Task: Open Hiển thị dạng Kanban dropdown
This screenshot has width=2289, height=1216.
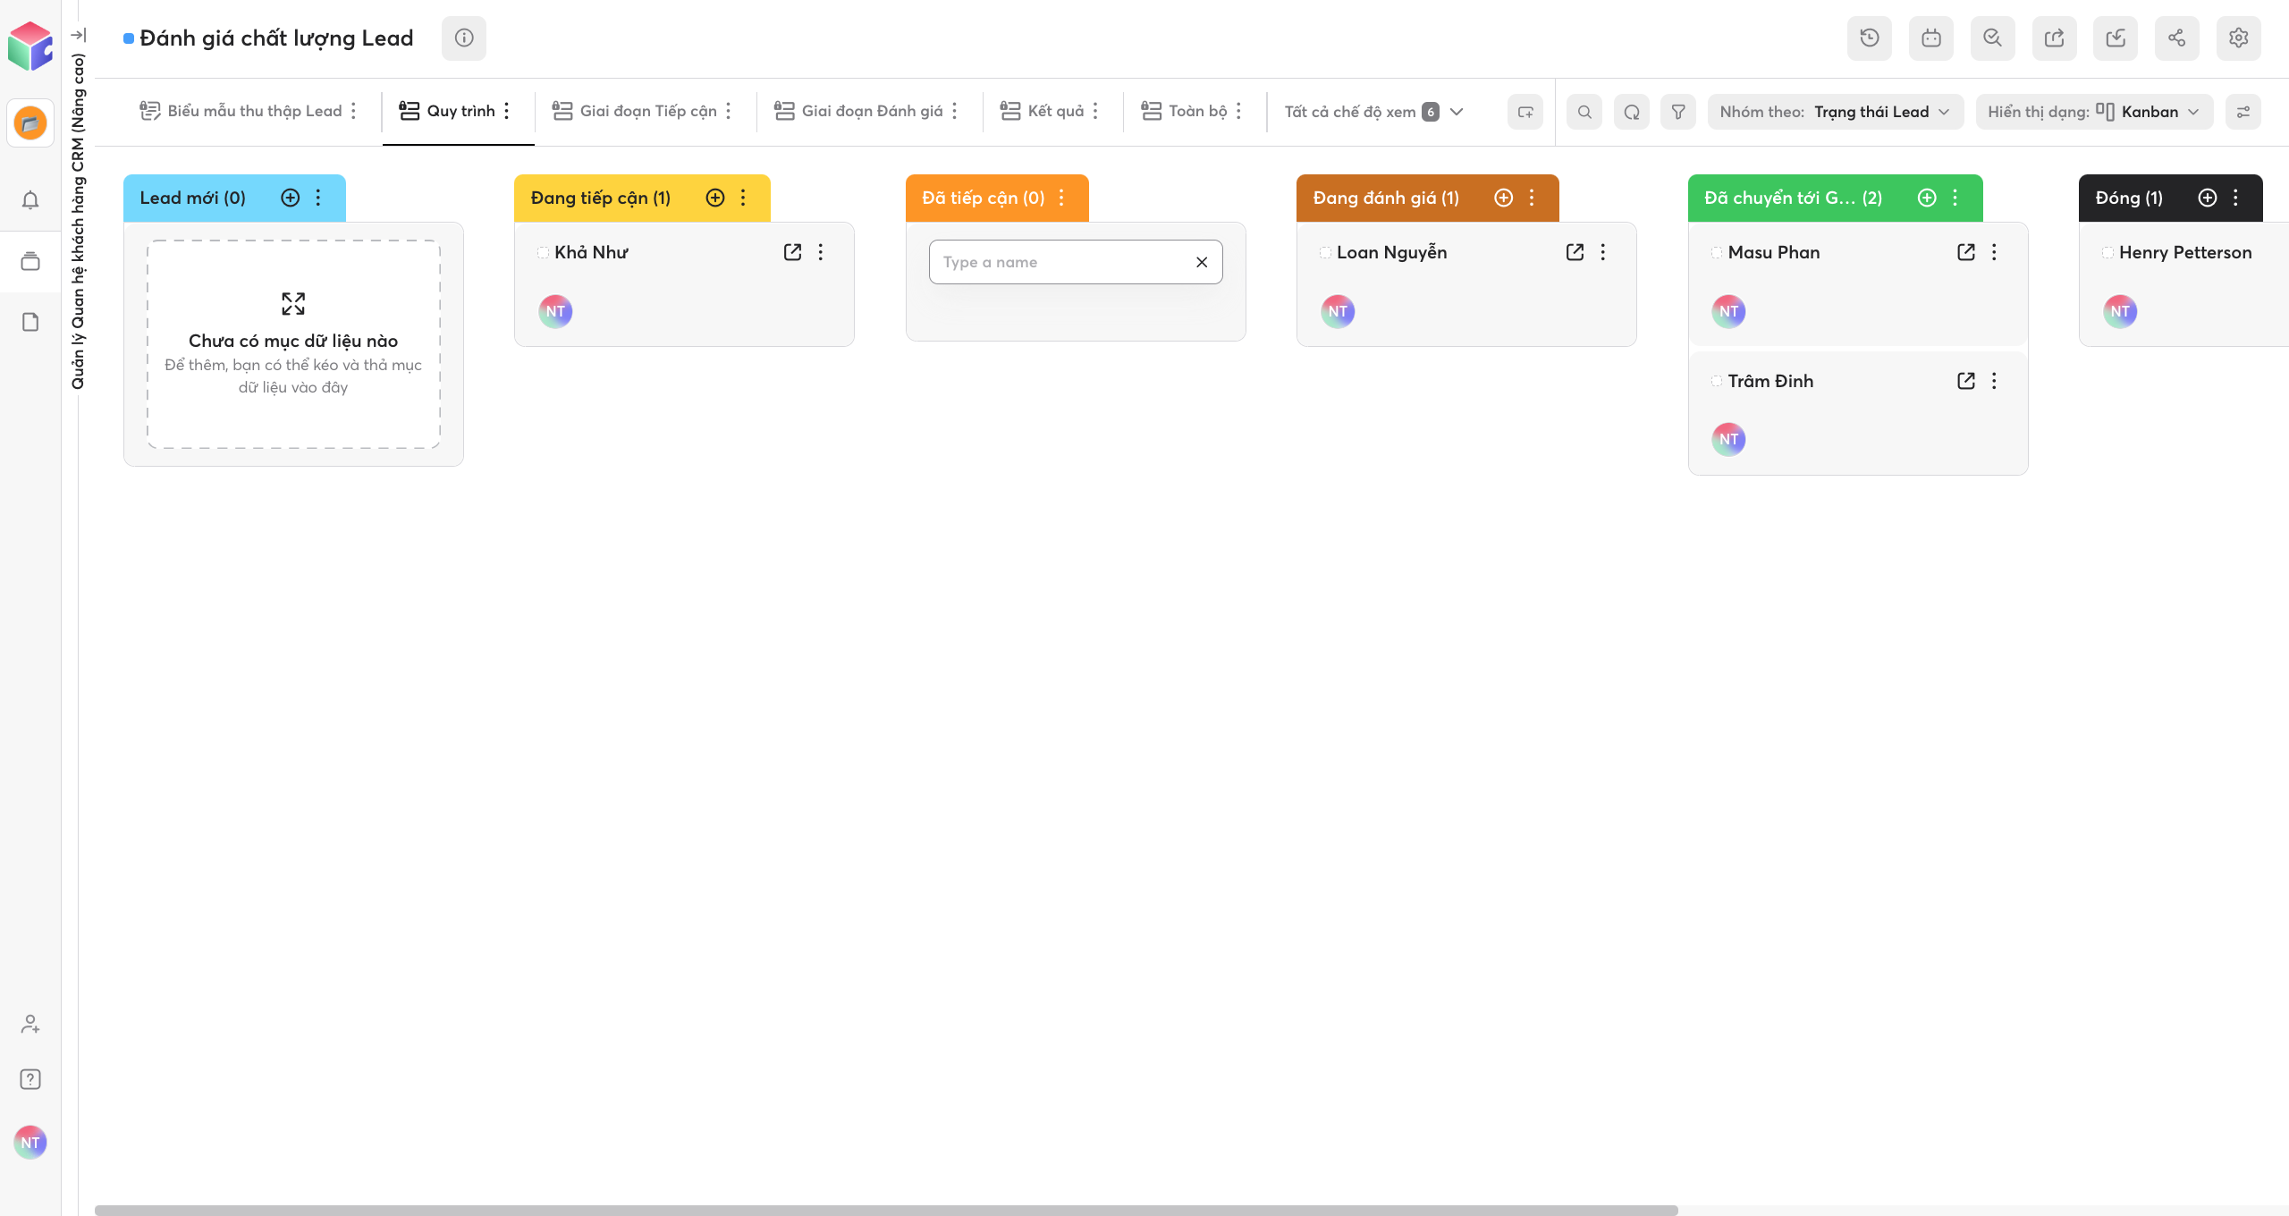Action: pos(2094,112)
